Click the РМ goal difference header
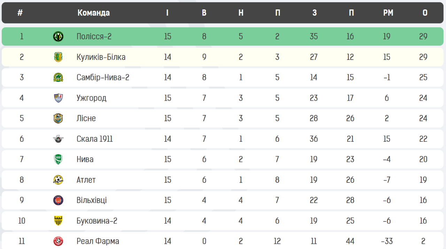The image size is (446, 249). click(x=388, y=13)
